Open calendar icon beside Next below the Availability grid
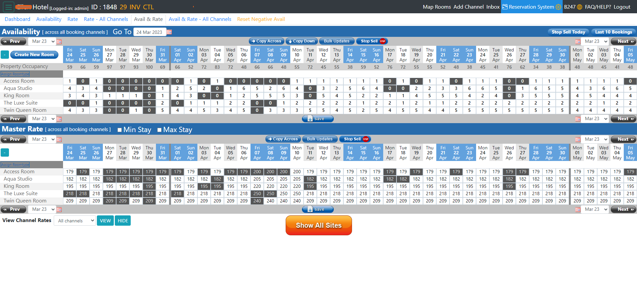 [578, 119]
